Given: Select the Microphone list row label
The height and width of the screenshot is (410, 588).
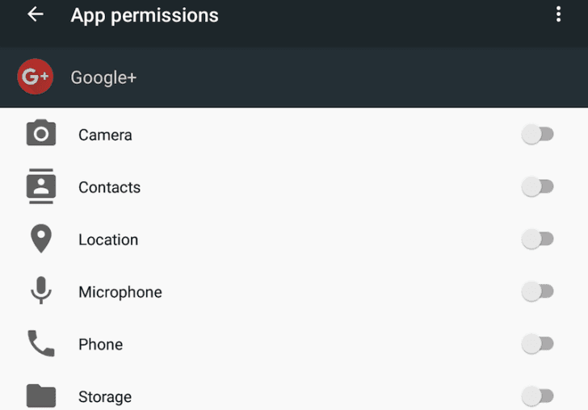Looking at the screenshot, I should [120, 292].
